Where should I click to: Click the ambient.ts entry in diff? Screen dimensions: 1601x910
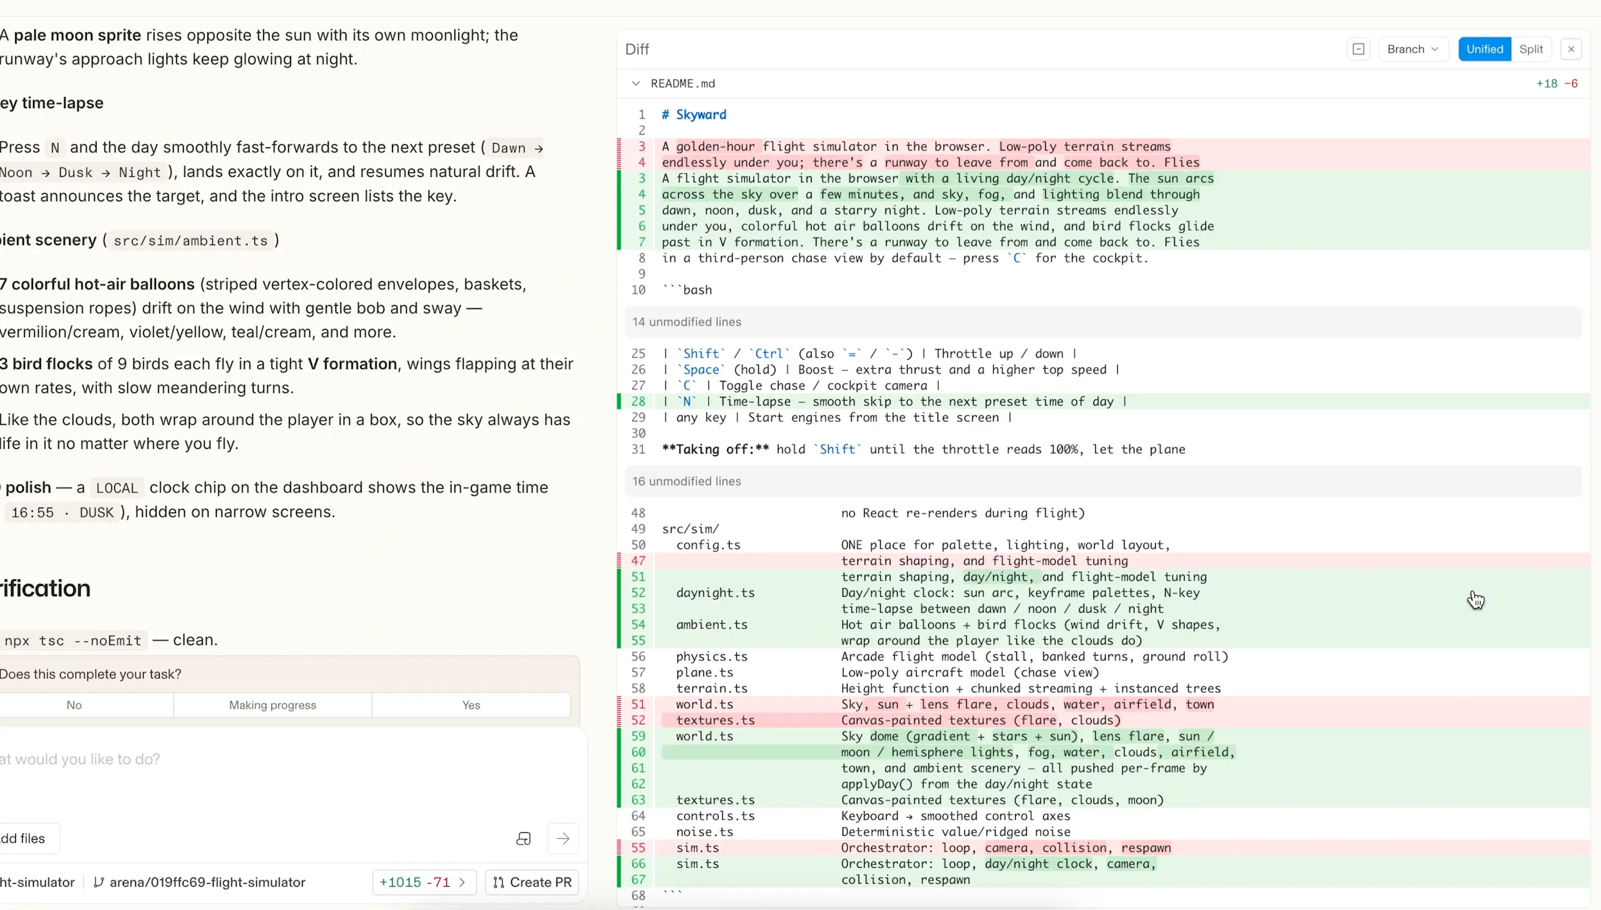coord(712,625)
